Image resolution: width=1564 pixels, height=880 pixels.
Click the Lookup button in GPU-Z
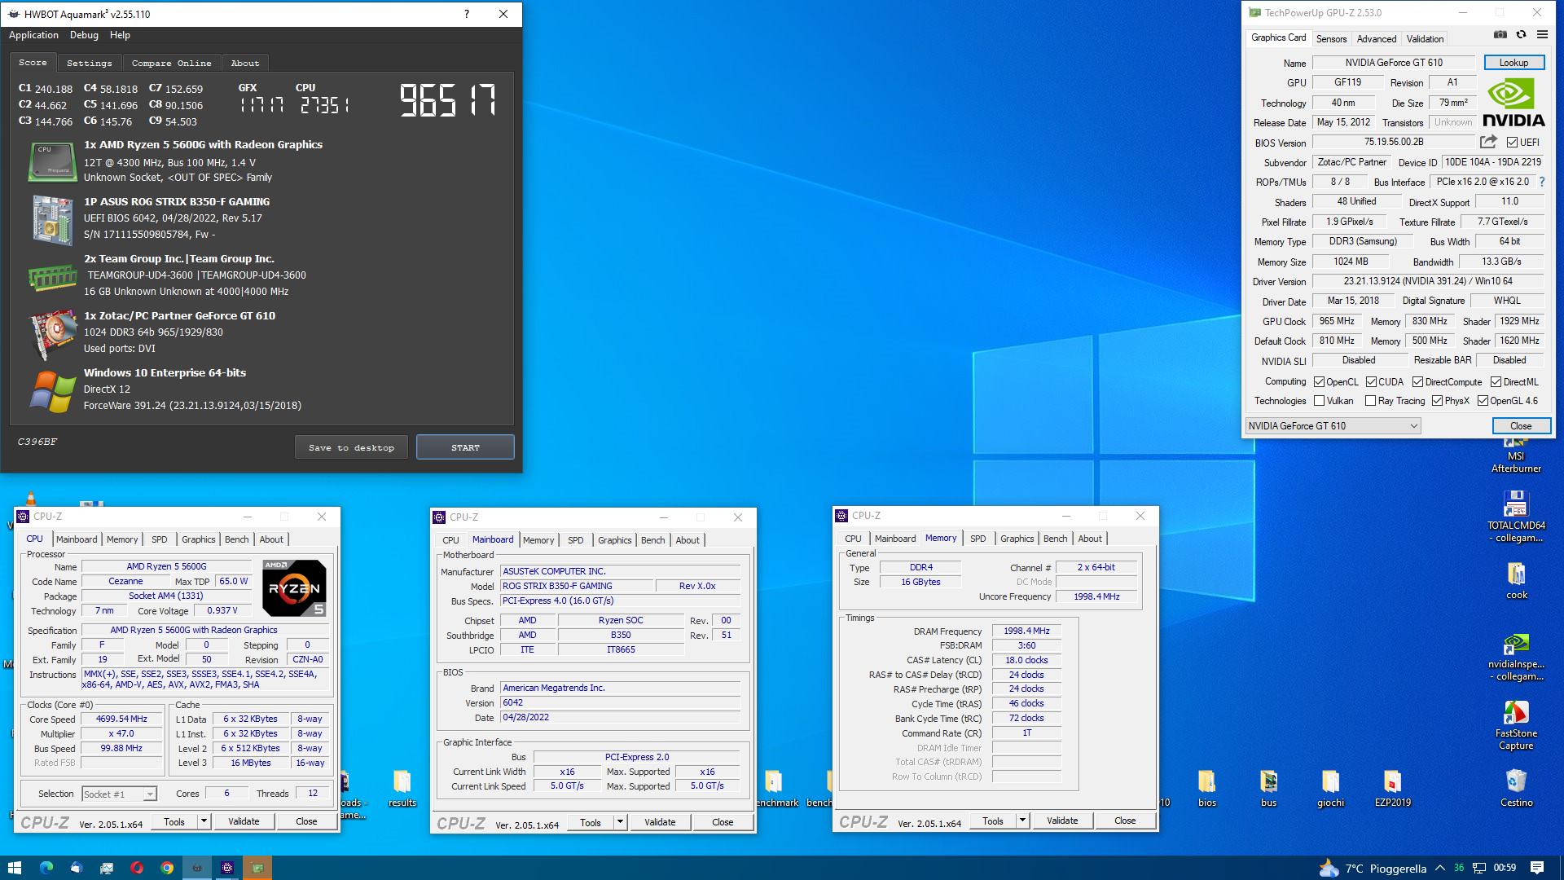[x=1513, y=63]
